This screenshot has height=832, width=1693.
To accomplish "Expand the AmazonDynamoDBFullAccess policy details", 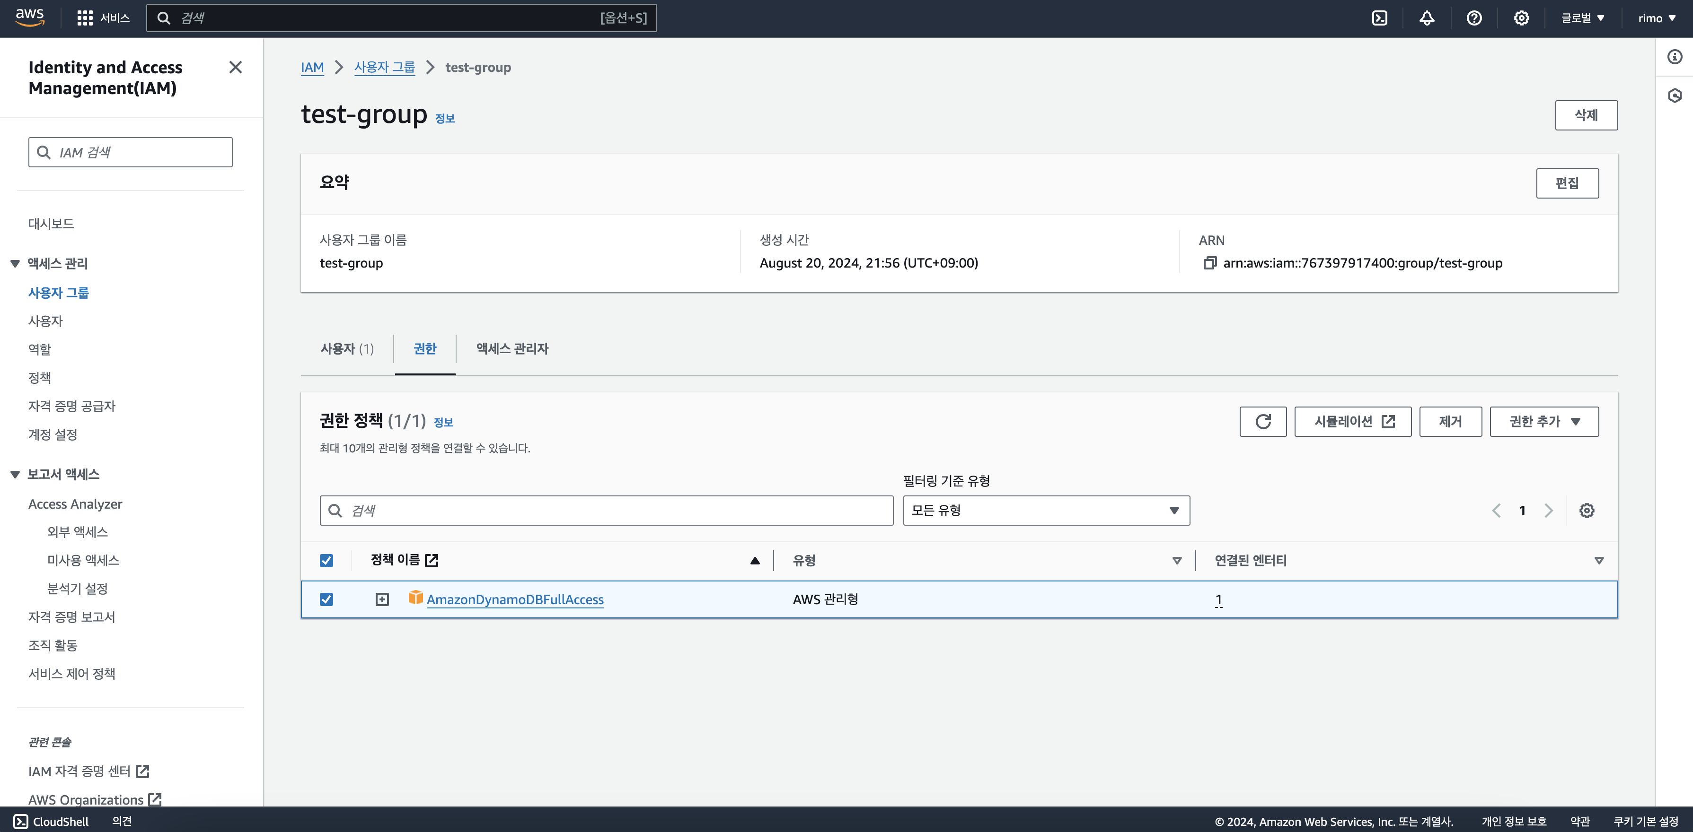I will pyautogui.click(x=382, y=599).
